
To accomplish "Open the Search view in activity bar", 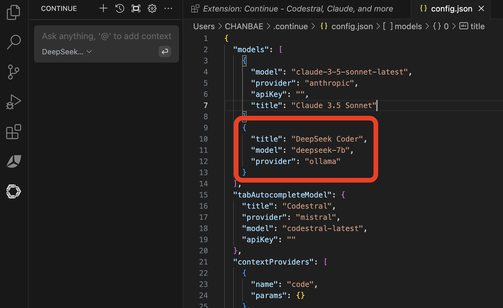I will 13,42.
